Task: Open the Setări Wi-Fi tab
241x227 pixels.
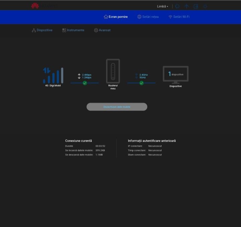Action: click(x=179, y=17)
